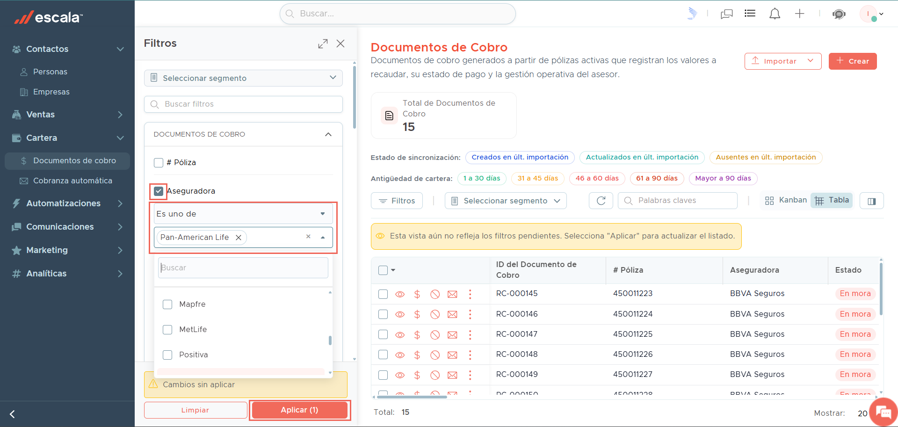Check the MetLife option

tap(167, 330)
